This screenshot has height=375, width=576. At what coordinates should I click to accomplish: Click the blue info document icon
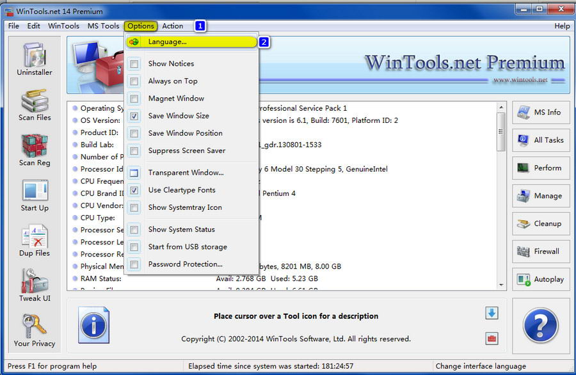click(93, 325)
